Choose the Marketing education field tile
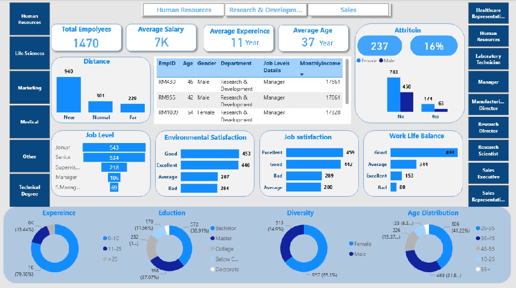The height and width of the screenshot is (288, 516). (x=30, y=88)
